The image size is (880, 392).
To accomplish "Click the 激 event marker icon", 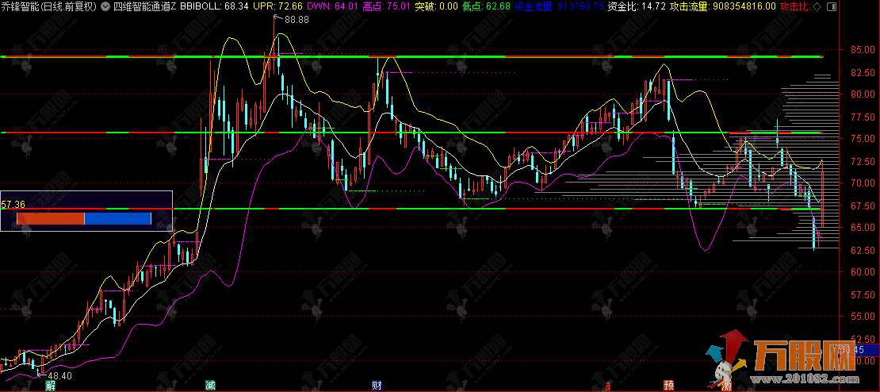I will point(727,386).
